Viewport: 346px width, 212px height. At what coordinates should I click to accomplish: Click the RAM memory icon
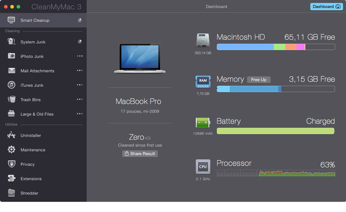click(203, 82)
